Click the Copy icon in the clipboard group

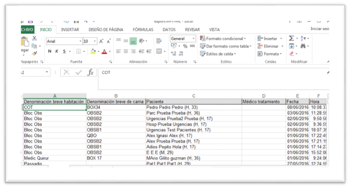34,46
